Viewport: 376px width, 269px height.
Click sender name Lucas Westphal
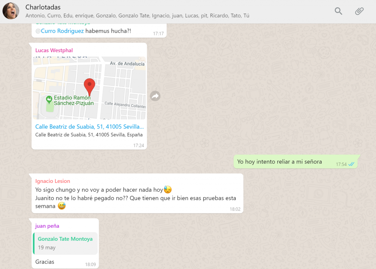point(54,50)
